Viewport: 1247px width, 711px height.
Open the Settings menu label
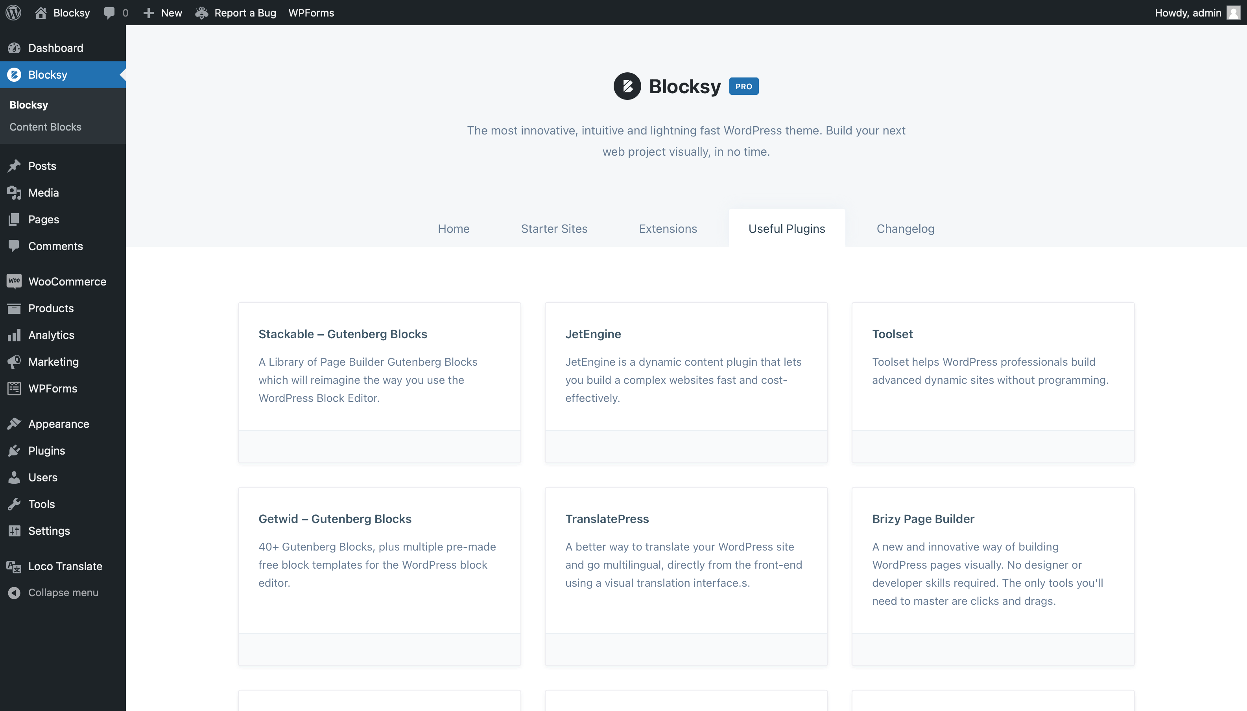(49, 531)
